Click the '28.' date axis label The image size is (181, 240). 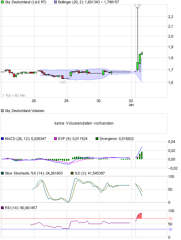coord(34,101)
